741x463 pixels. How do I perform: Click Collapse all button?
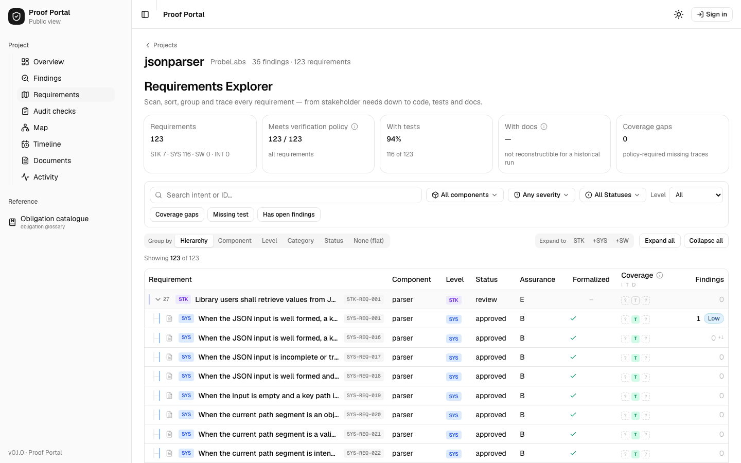(706, 241)
